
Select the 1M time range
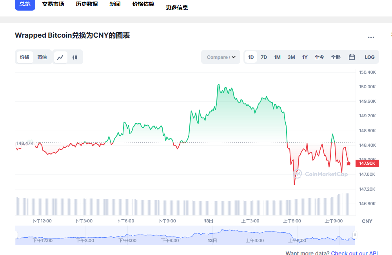[277, 57]
